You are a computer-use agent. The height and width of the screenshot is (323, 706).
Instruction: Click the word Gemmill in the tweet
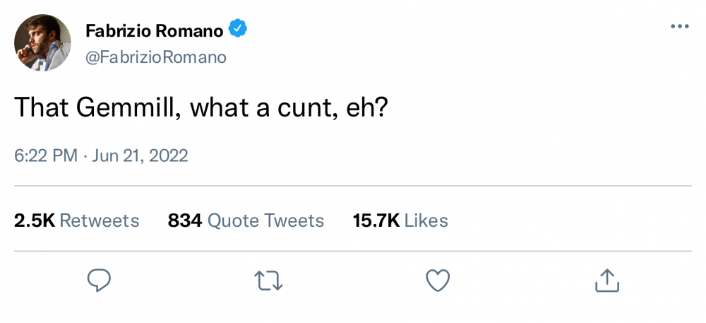coord(128,108)
